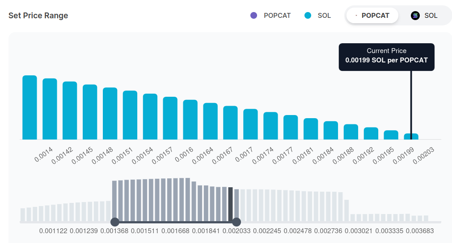Click the Current Price tooltip
Screen dimensions: 452x243
tap(386, 56)
